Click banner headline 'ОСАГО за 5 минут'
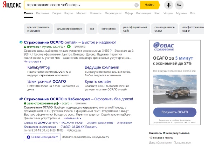Viewport: 204px width, 147px height. coord(173,58)
